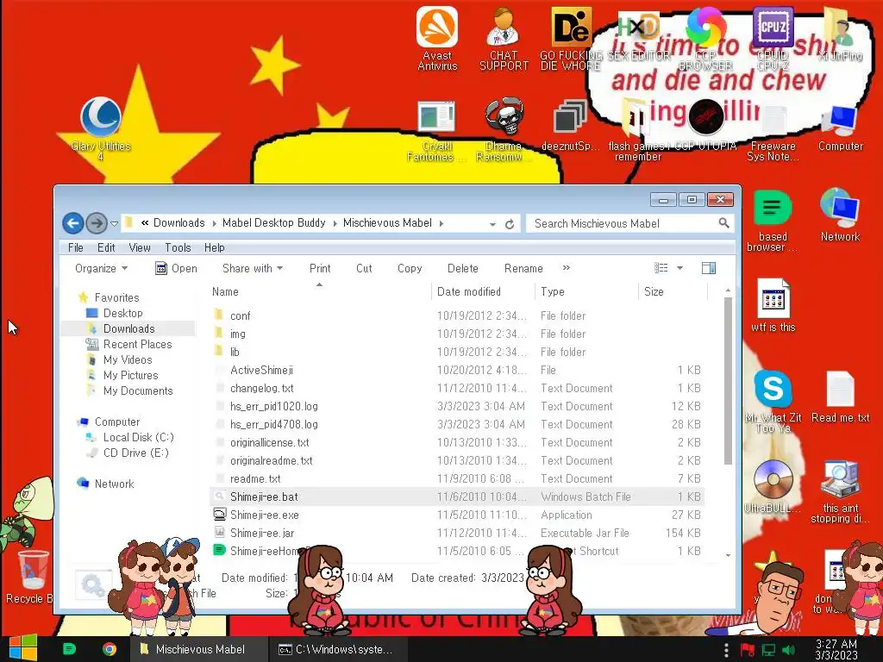Click Copy in the toolbar
Viewport: 883px width, 662px height.
tap(410, 269)
